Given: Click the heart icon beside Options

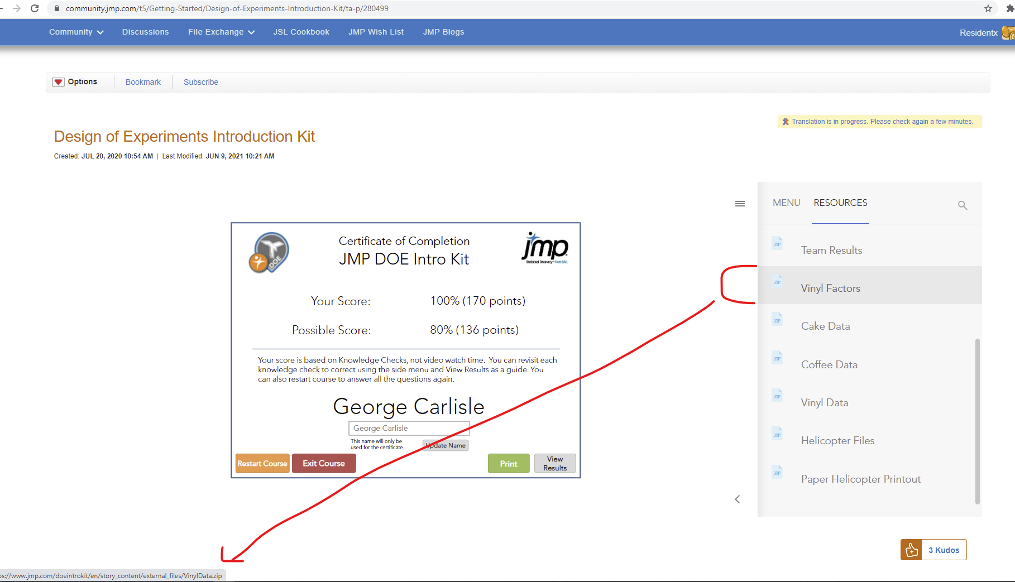Looking at the screenshot, I should click(58, 81).
